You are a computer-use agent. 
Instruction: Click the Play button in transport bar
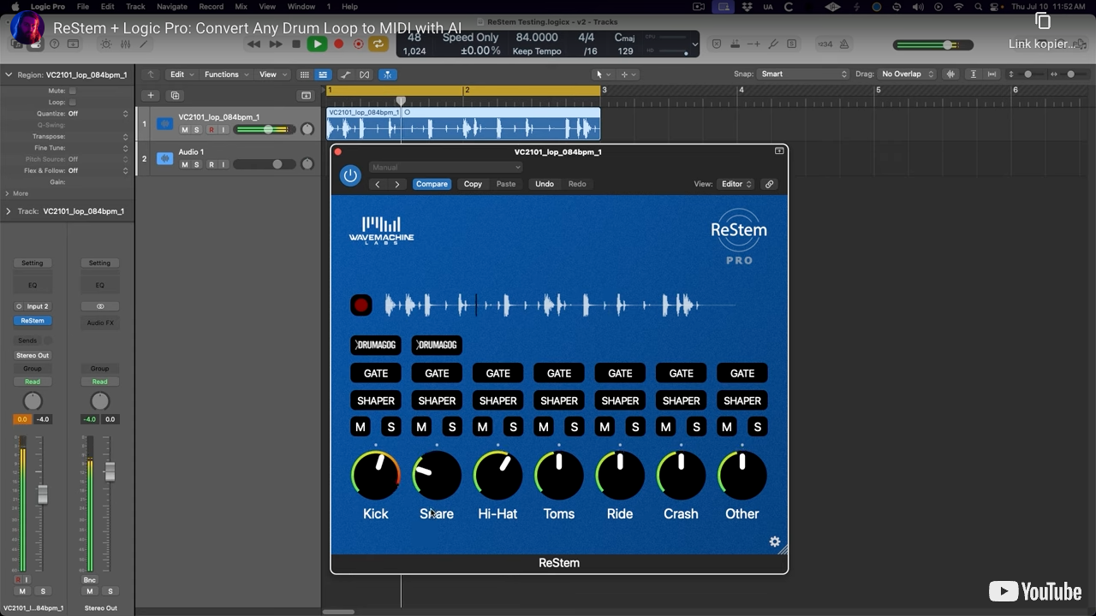[x=317, y=44]
